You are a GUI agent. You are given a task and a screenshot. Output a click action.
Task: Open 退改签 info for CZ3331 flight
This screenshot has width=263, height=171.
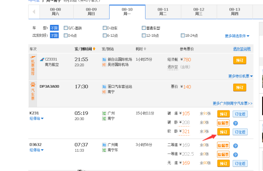tap(172, 67)
